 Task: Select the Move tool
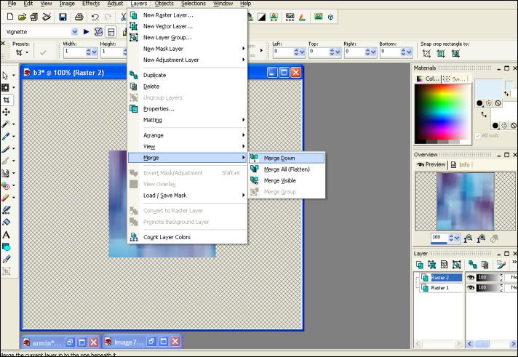point(6,112)
